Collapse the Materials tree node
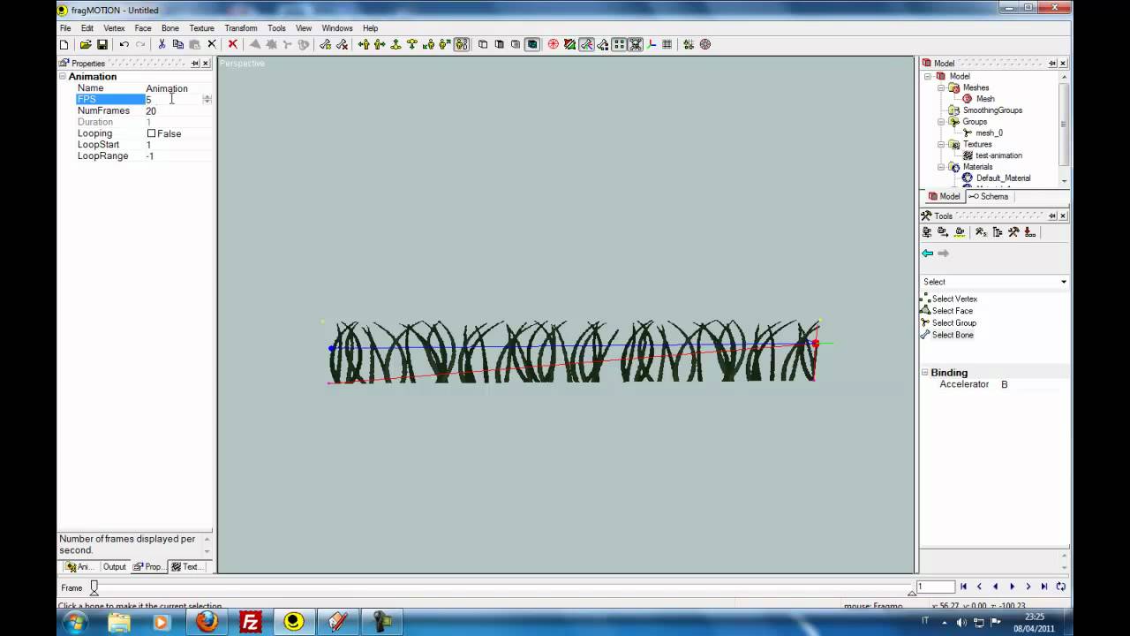This screenshot has width=1130, height=636. tap(941, 167)
